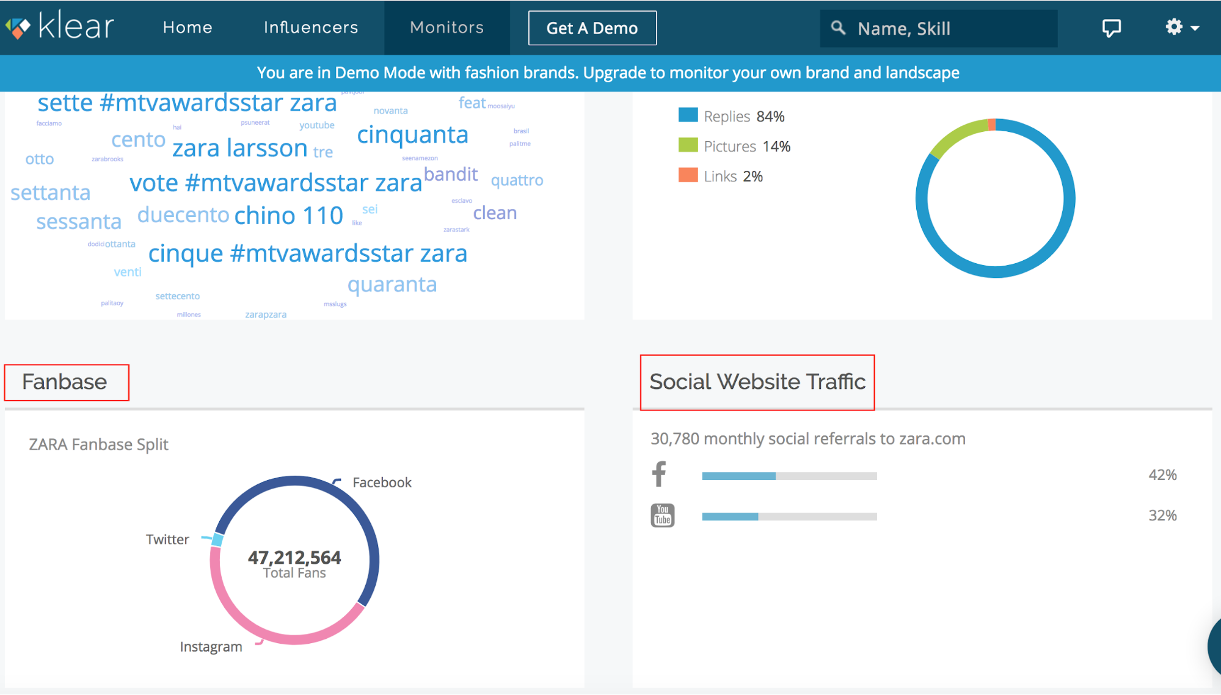Select 'chino 110' in word cloud
This screenshot has width=1221, height=695.
point(289,216)
